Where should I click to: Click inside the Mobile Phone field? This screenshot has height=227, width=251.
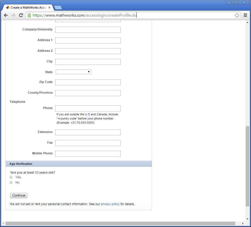(x=88, y=154)
